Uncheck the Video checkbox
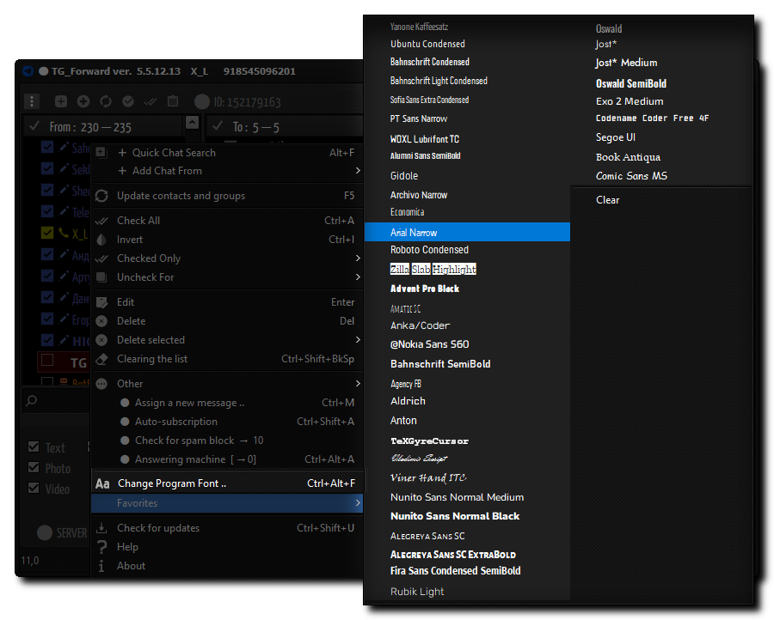Image resolution: width=774 pixels, height=620 pixels. (34, 489)
